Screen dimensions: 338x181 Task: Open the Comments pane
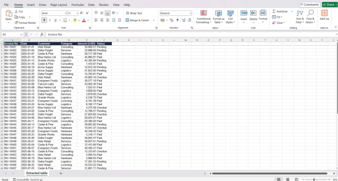tap(310, 4)
